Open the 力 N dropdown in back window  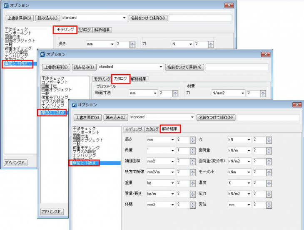(191, 44)
